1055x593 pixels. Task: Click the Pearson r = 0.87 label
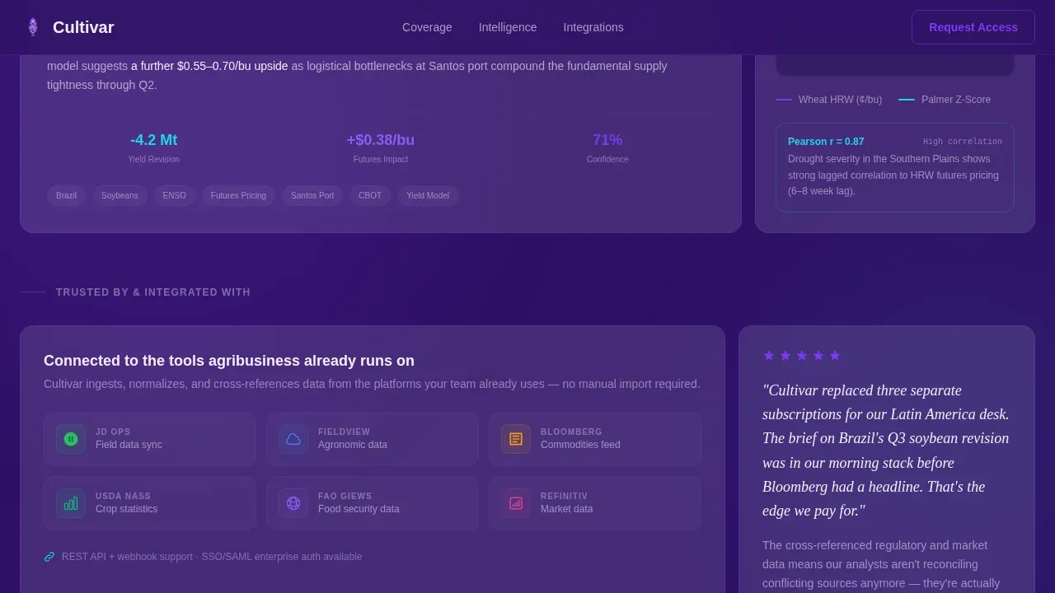pos(826,142)
